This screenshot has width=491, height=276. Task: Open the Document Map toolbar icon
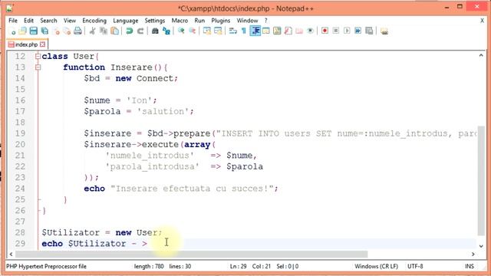coord(277,31)
